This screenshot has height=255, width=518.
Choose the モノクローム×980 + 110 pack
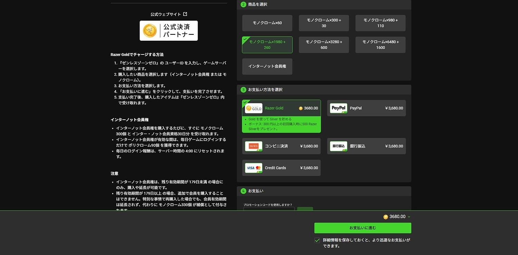(x=380, y=23)
